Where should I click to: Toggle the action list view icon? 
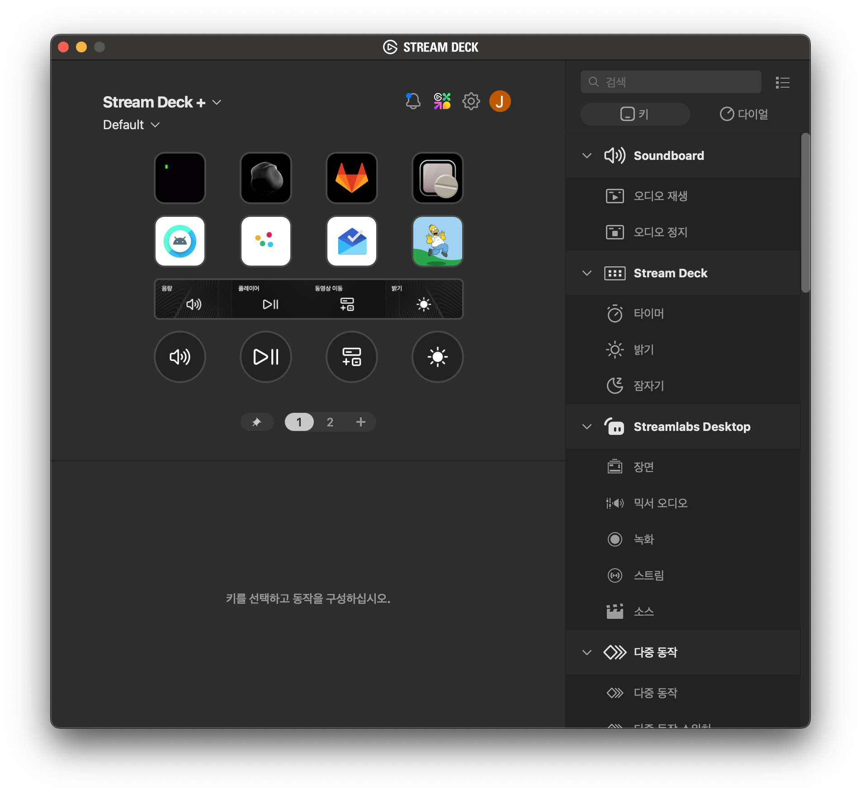[x=782, y=82]
